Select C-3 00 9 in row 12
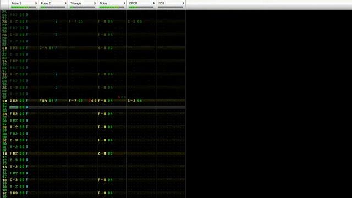This screenshot has height=198, width=352. (19, 160)
